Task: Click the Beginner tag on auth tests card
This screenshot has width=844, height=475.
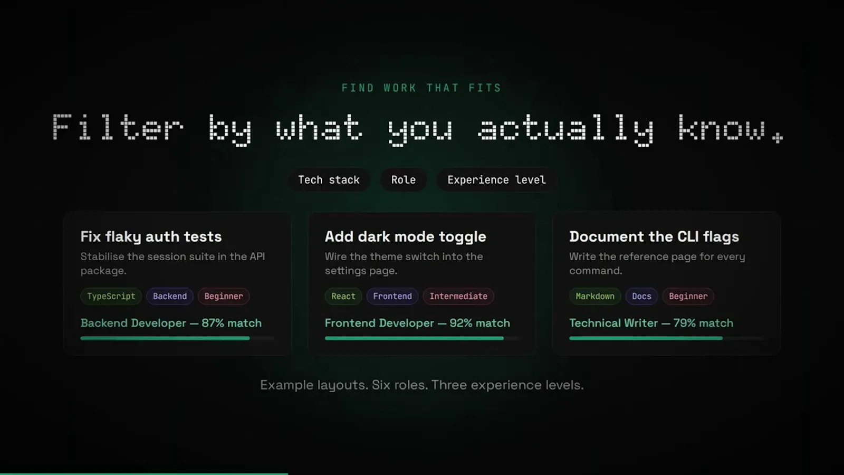Action: point(224,296)
